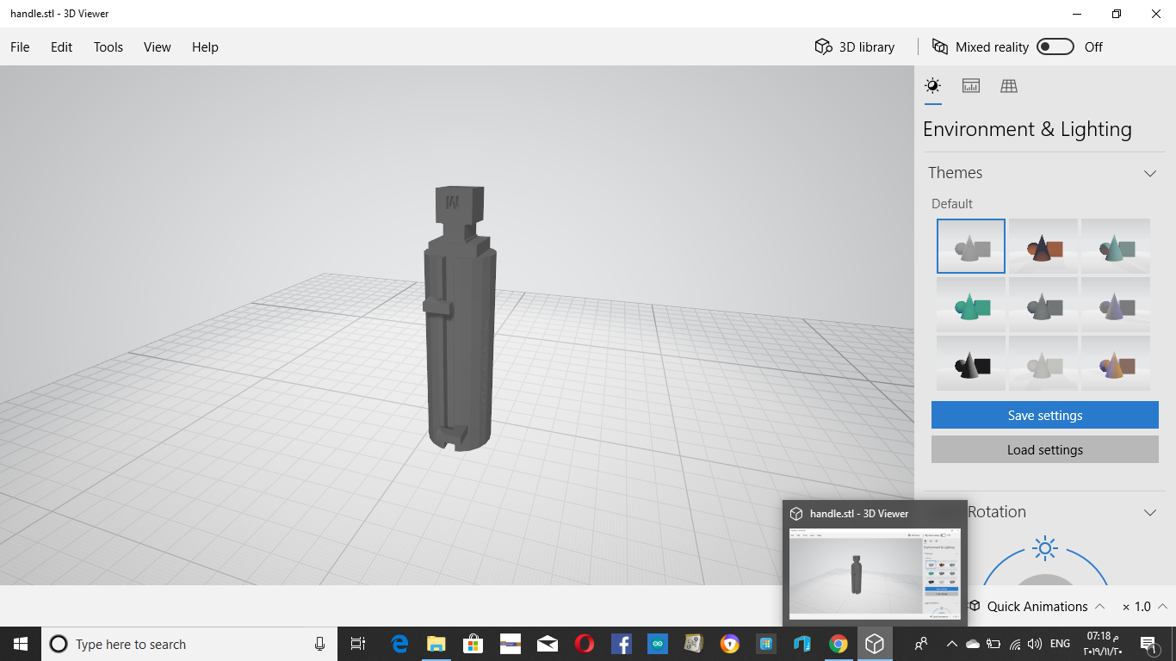Open Windows Start menu
Image resolution: width=1176 pixels, height=661 pixels.
tap(21, 644)
